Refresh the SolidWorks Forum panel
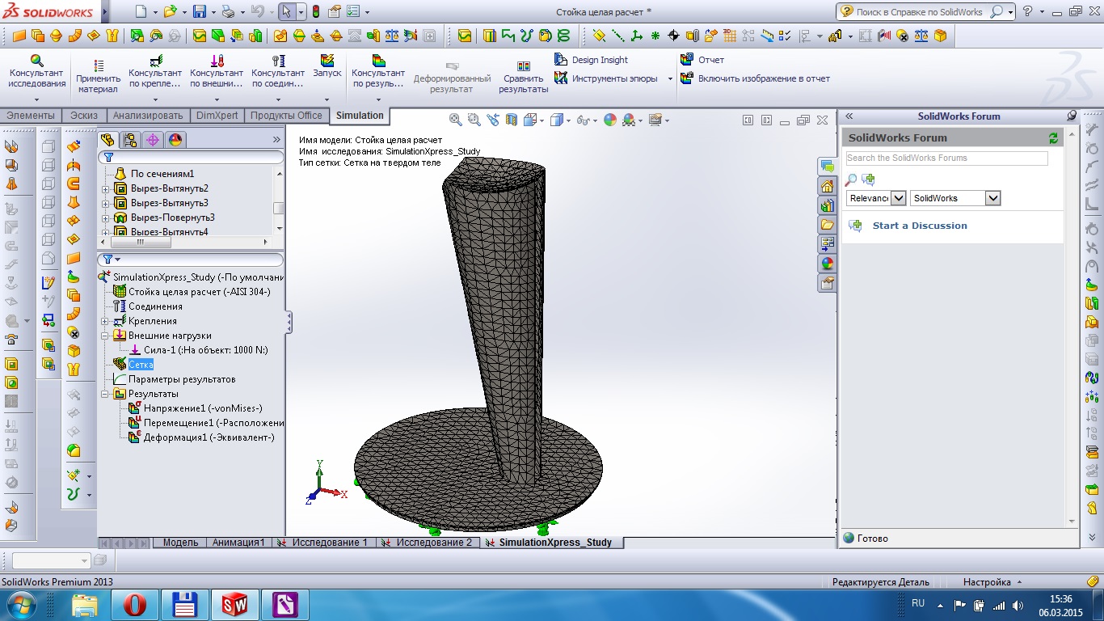 tap(1052, 138)
